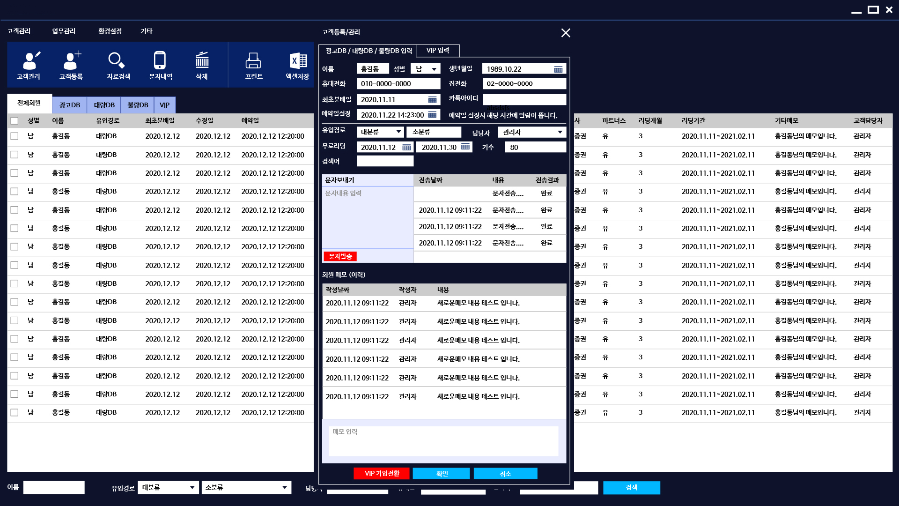Toggle the select-all checkbox in the table header
Screen dimensions: 899x506
15,121
